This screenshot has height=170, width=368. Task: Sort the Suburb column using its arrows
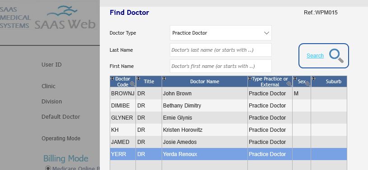click(x=313, y=79)
